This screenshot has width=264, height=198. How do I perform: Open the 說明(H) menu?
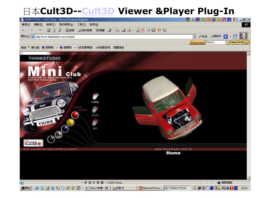pos(94,24)
